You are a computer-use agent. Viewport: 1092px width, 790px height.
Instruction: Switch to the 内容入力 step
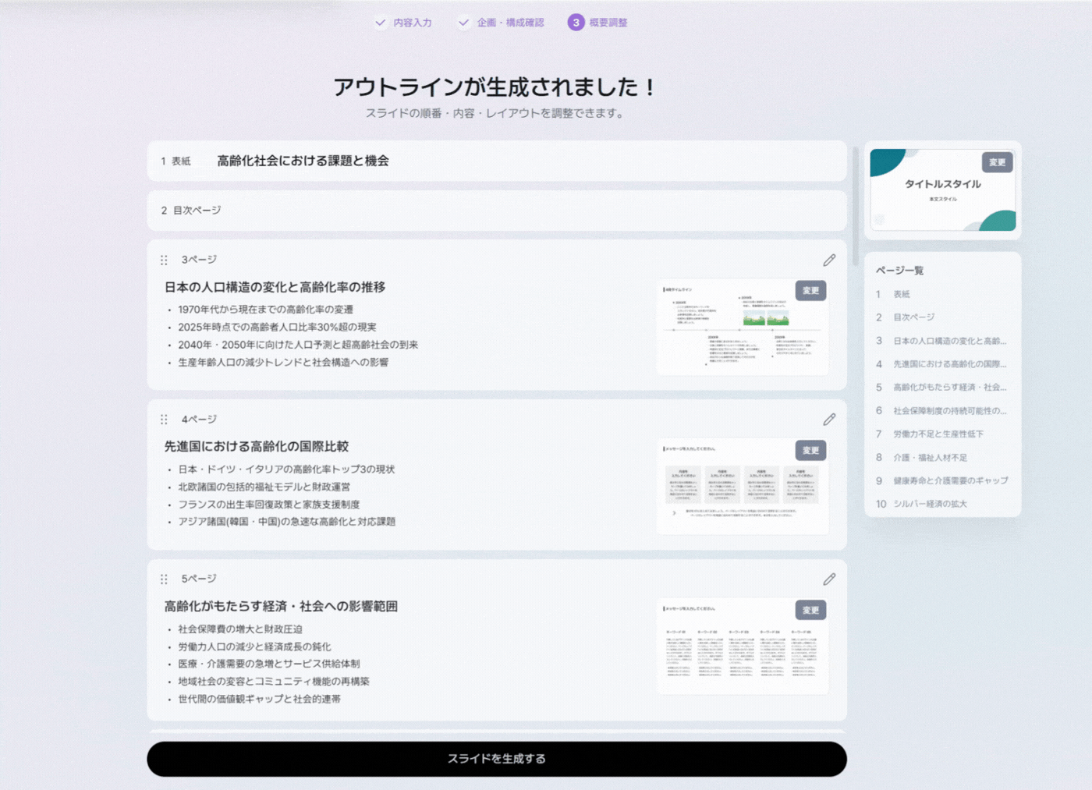point(412,23)
